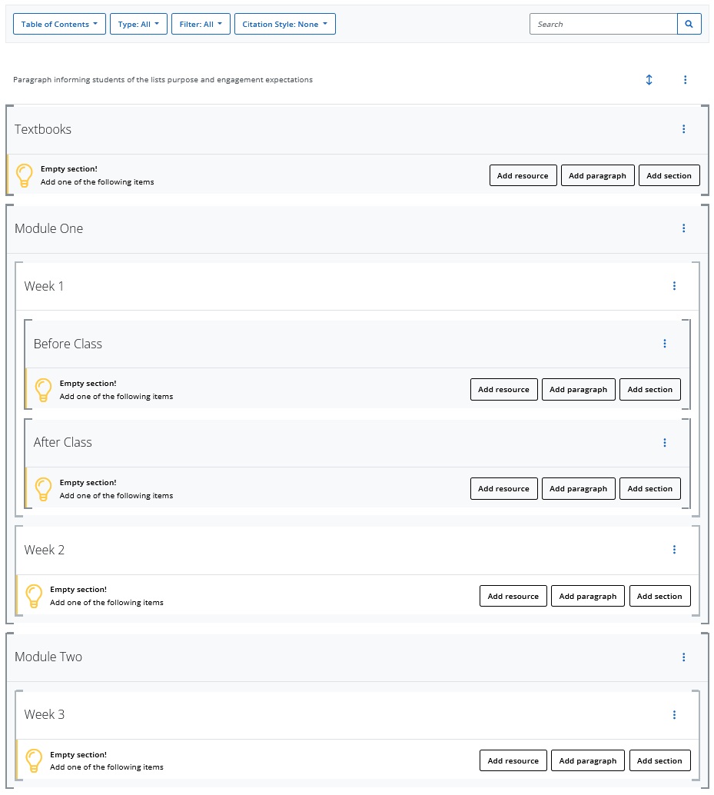The width and height of the screenshot is (714, 795).
Task: Click the Before Class section heading
Action: pos(68,344)
